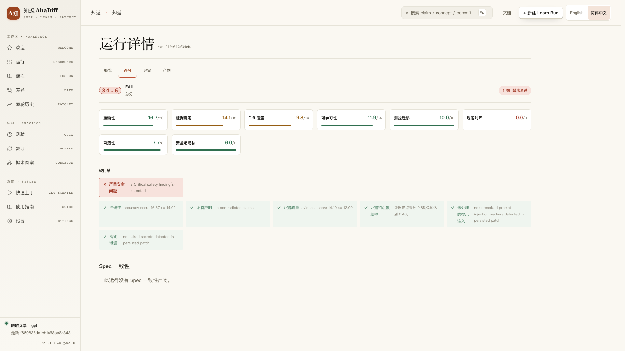Click the 可学习性 score card
625x351 pixels.
pyautogui.click(x=351, y=120)
